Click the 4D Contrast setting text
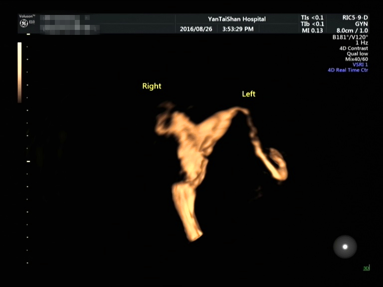The height and width of the screenshot is (287, 383). point(353,48)
